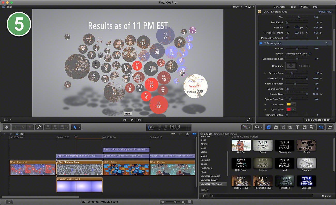336x205 pixels.
Task: Open the Keyword Editor key icon
Action: click(x=39, y=127)
